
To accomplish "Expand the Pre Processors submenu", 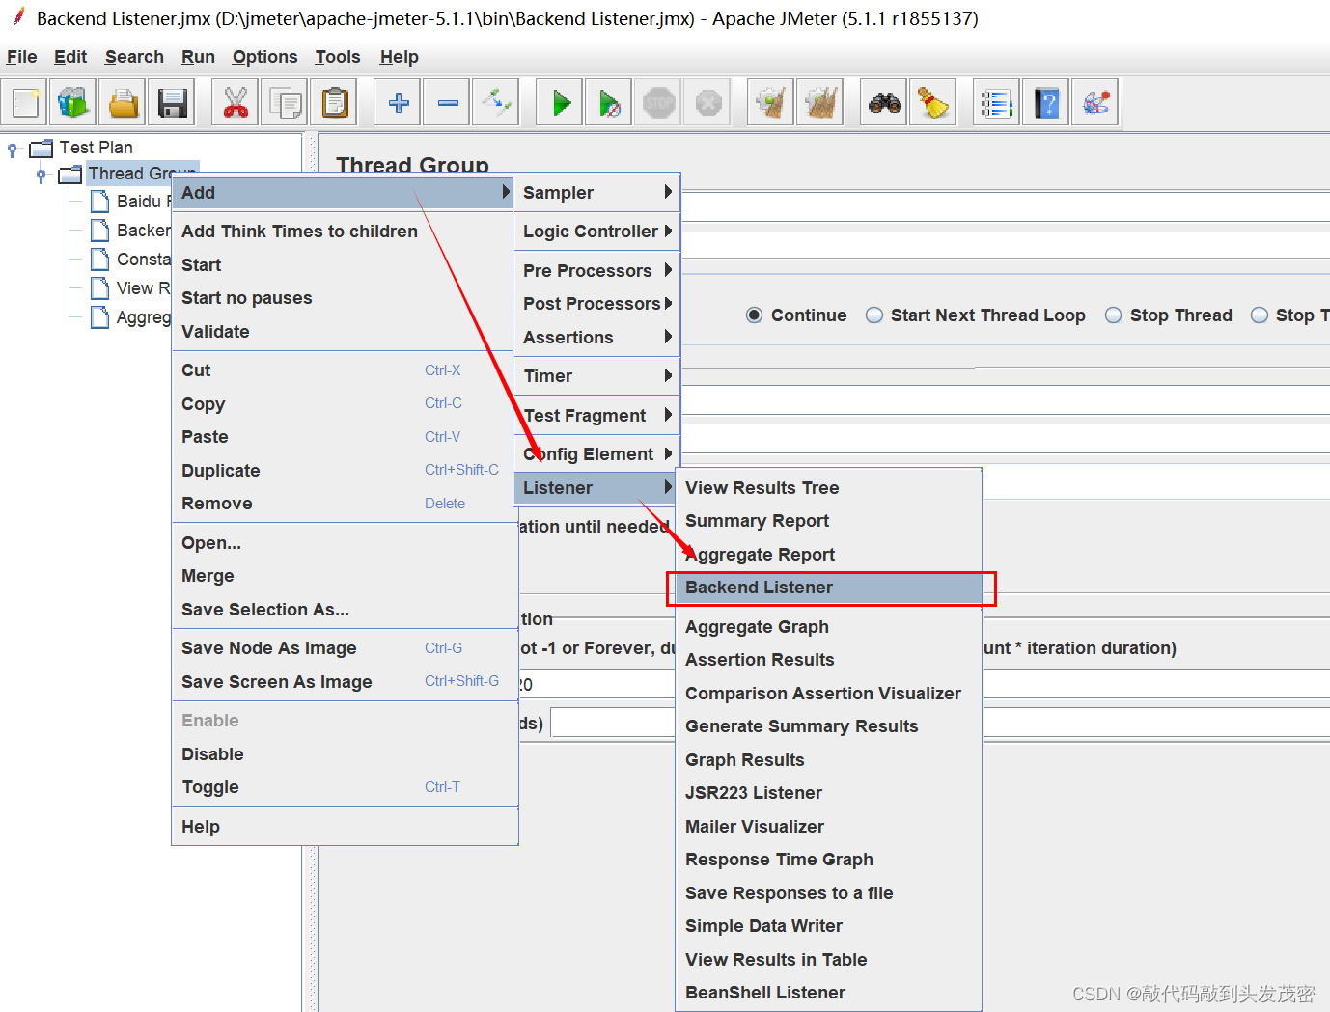I will pyautogui.click(x=596, y=270).
